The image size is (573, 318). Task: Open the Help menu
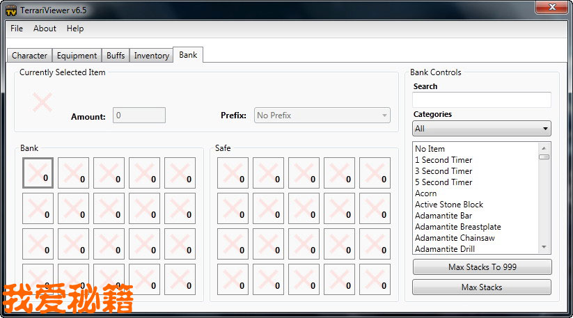[75, 29]
